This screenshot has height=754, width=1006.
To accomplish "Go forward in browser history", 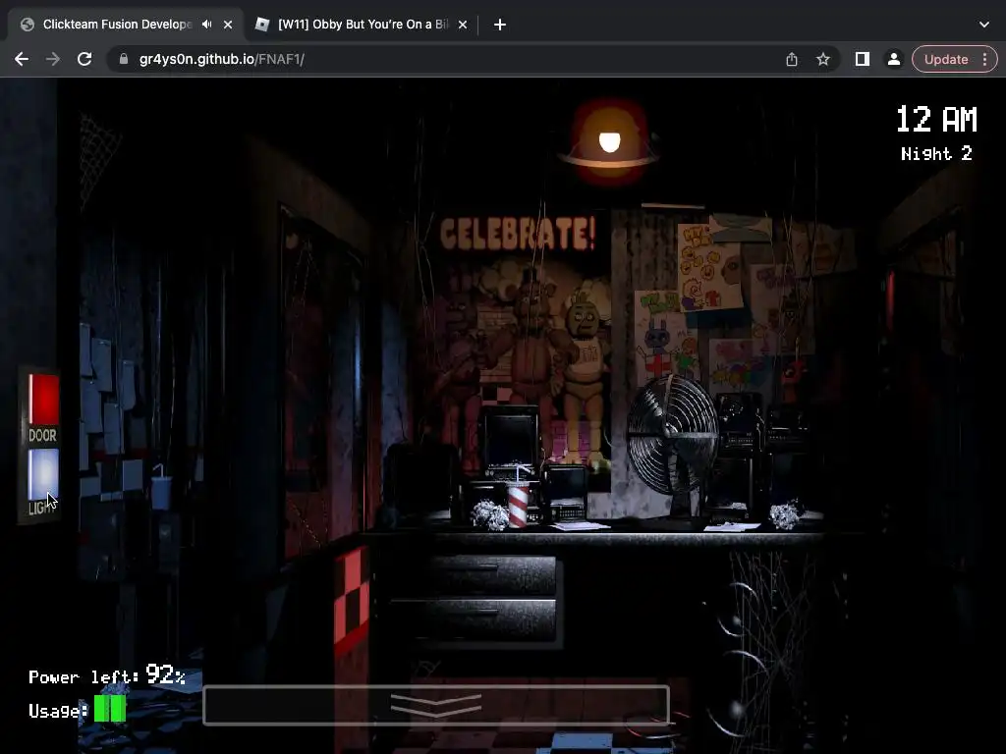I will (x=53, y=59).
